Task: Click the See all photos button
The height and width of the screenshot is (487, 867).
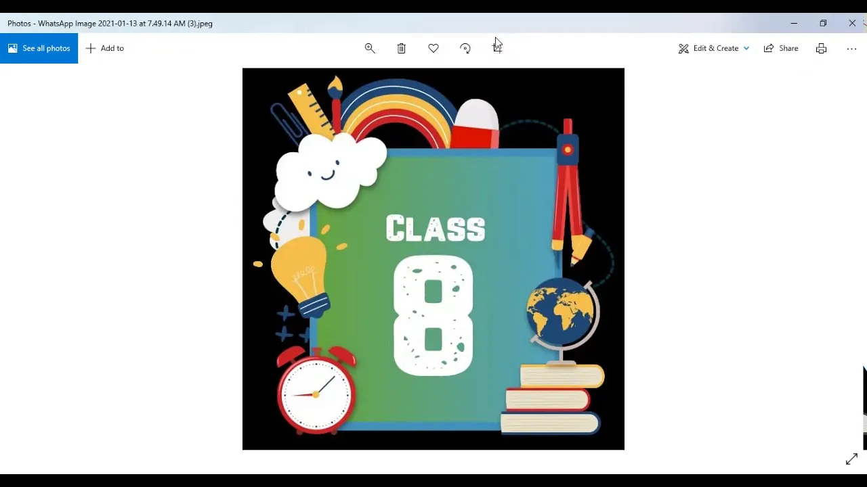Action: click(x=39, y=48)
